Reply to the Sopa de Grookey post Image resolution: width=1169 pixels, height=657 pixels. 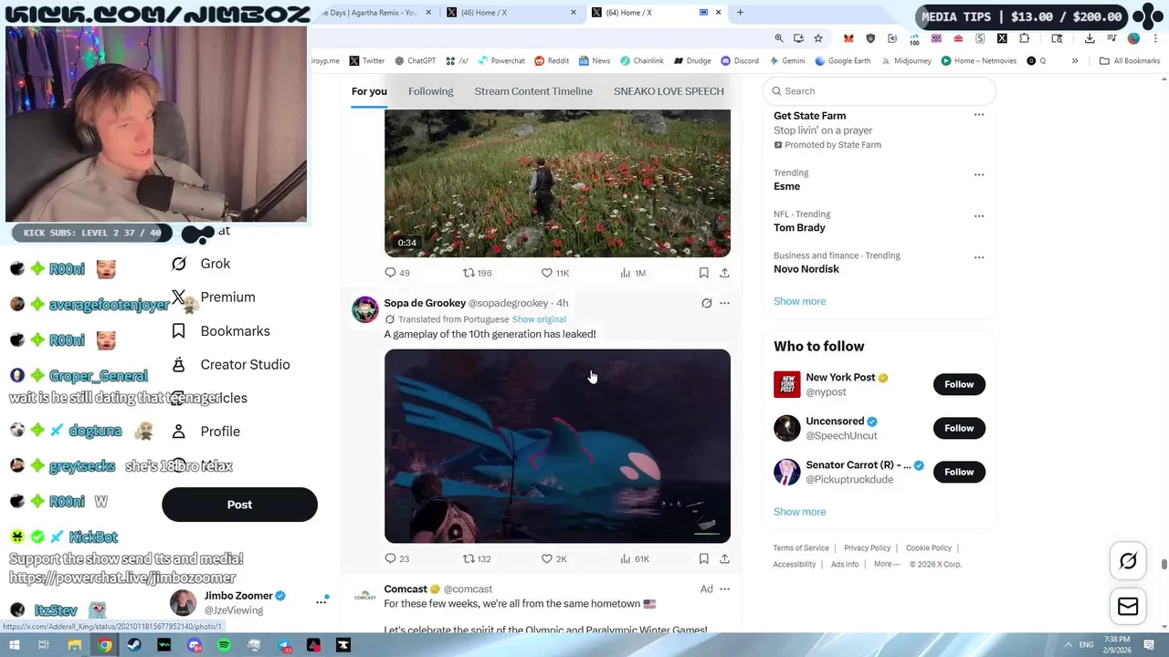point(396,558)
